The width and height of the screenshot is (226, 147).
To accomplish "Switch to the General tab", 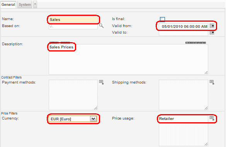I will click(8, 5).
